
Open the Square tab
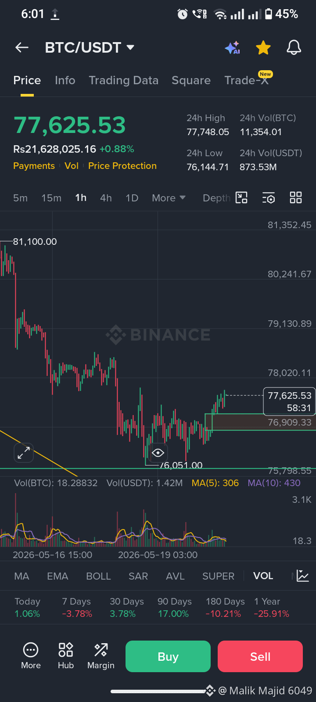191,80
